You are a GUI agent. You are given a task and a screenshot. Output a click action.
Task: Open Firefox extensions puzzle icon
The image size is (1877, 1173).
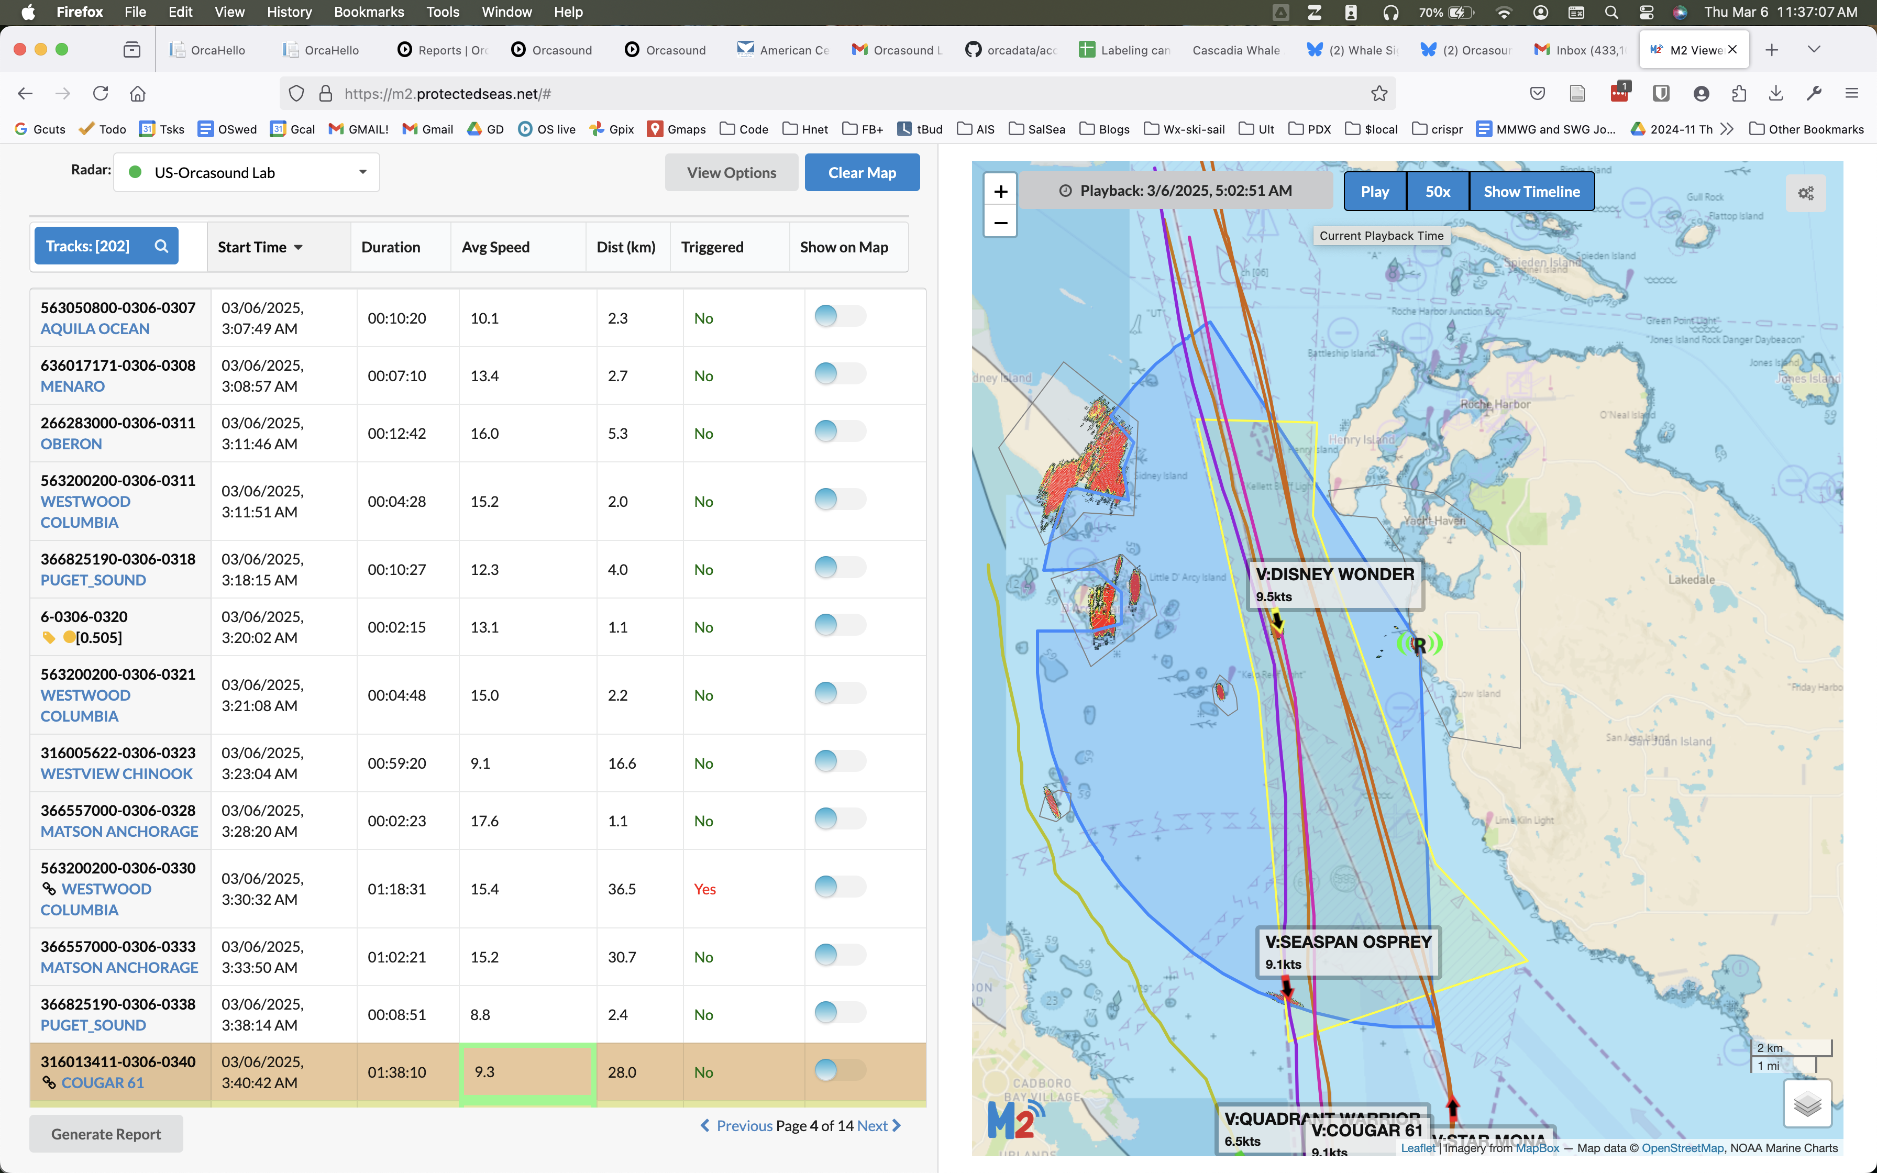[1738, 94]
